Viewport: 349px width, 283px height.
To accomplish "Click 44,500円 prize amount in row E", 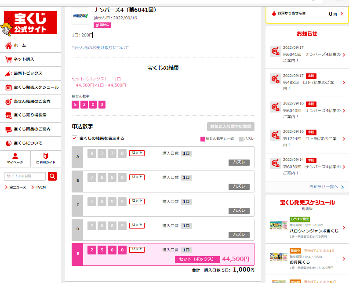I will click(236, 259).
